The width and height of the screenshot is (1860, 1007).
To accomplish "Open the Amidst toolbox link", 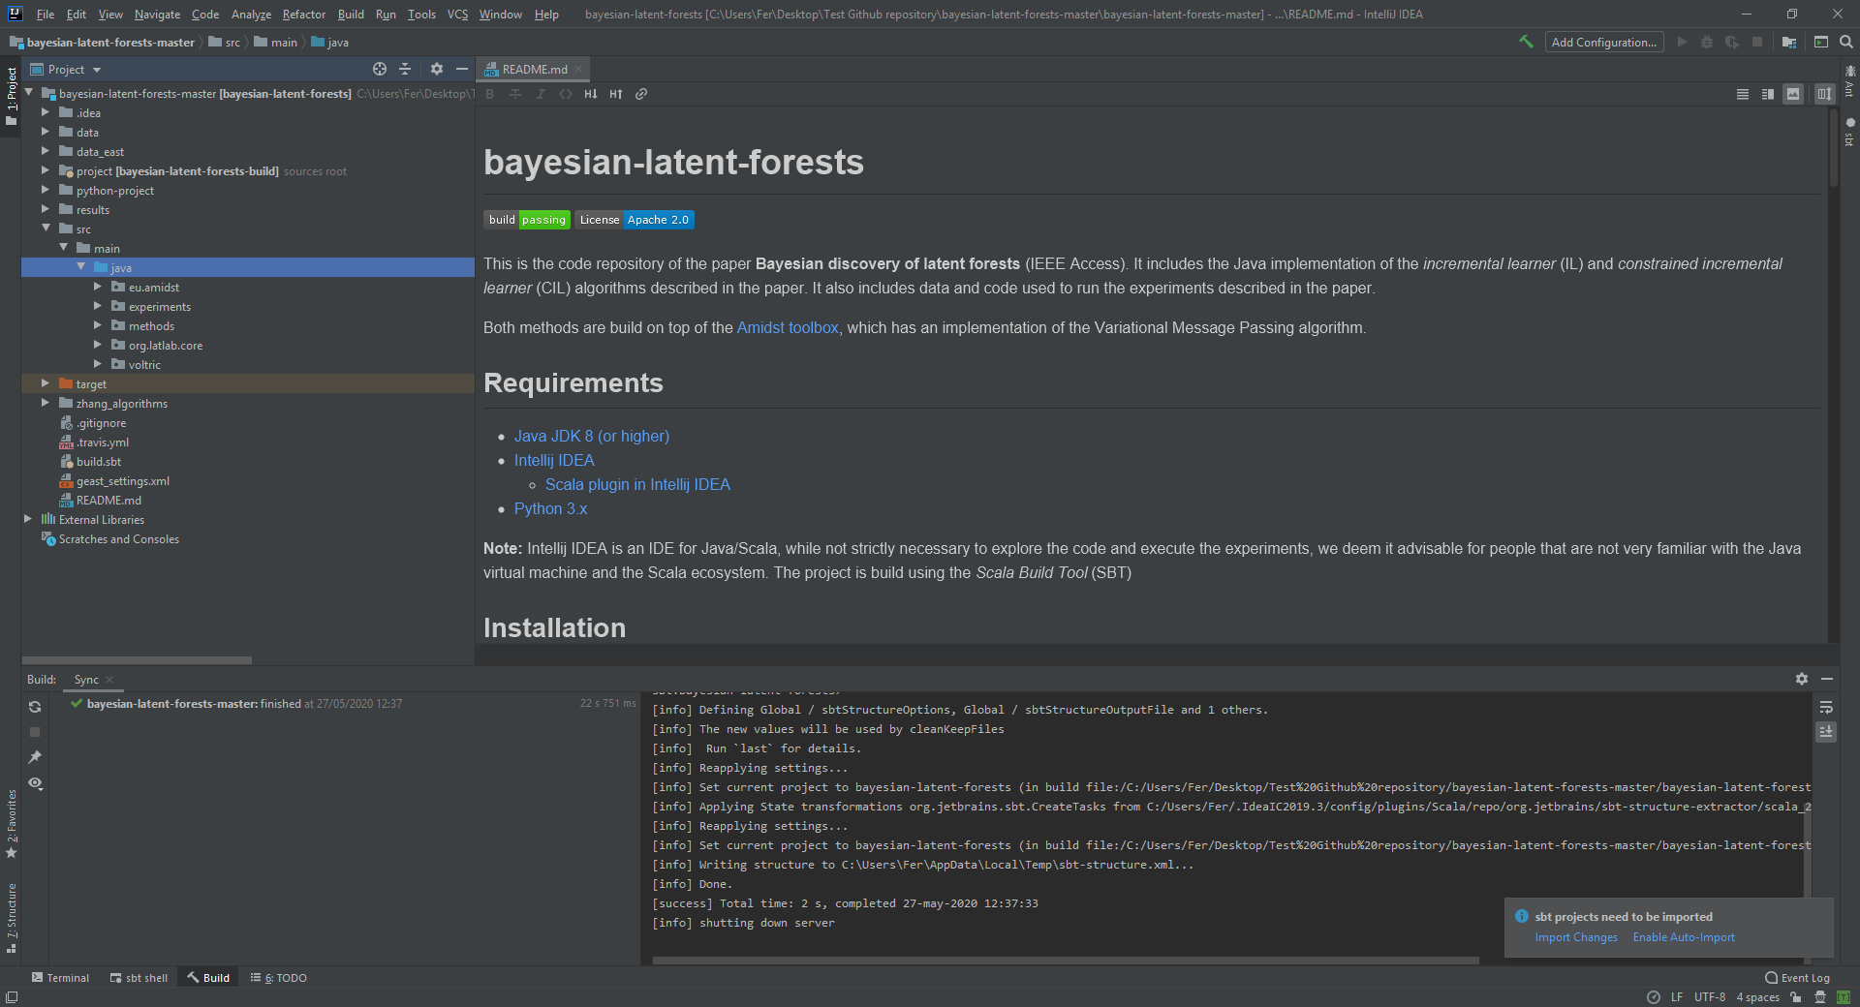I will point(788,328).
